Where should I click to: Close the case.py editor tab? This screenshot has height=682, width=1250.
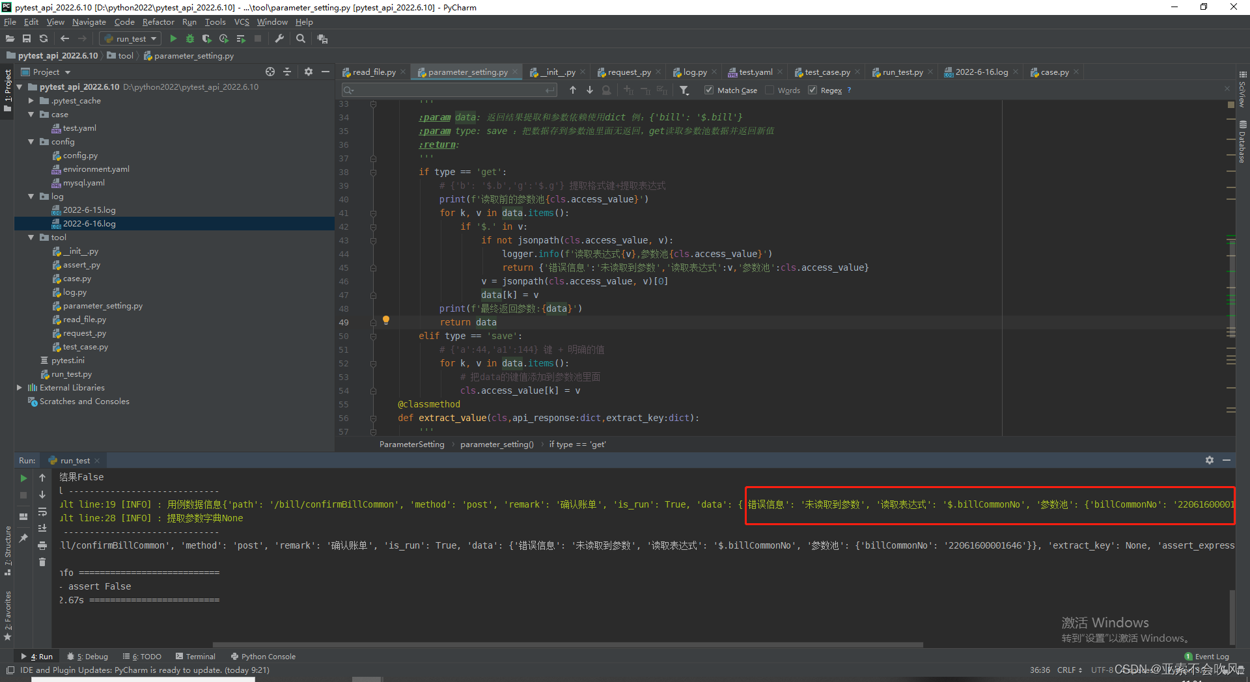tap(1076, 72)
